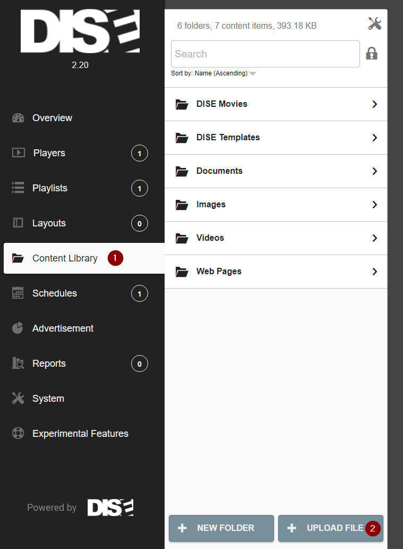This screenshot has width=403, height=549.
Task: Click the Search input field
Action: (265, 54)
